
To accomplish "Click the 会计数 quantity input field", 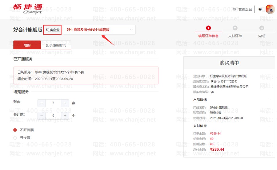I will tap(53, 116).
